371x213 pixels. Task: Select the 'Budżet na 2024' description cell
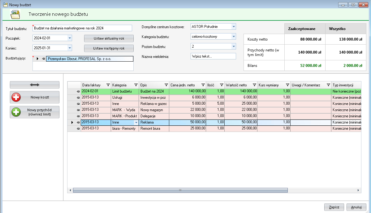[154, 91]
